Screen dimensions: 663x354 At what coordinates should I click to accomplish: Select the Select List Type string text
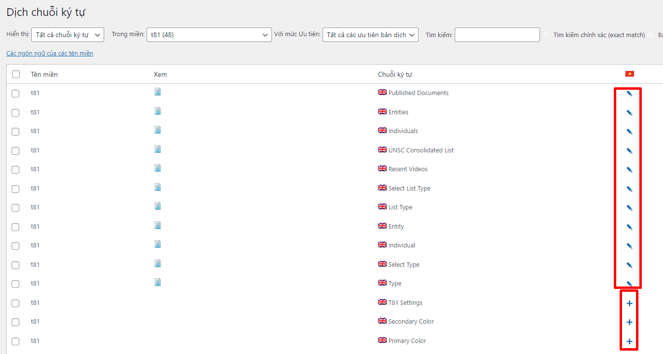tap(409, 188)
